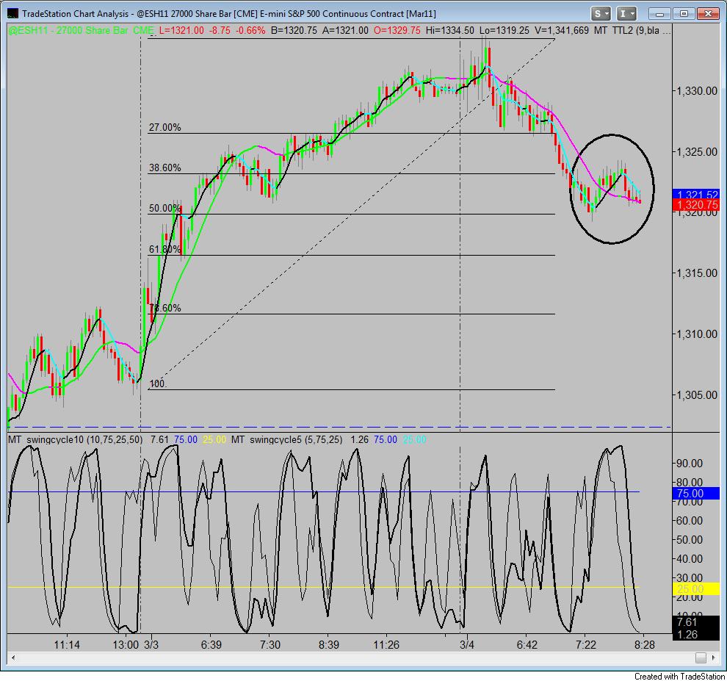Viewport: 727px width, 681px height.
Task: Click the yellow 25.00 oscillator level marker
Action: coord(695,589)
